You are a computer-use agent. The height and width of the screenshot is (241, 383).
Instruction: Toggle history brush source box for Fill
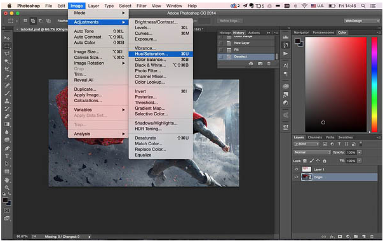pos(221,49)
